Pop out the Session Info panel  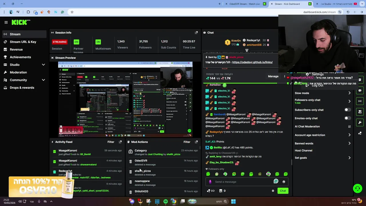coord(196,33)
